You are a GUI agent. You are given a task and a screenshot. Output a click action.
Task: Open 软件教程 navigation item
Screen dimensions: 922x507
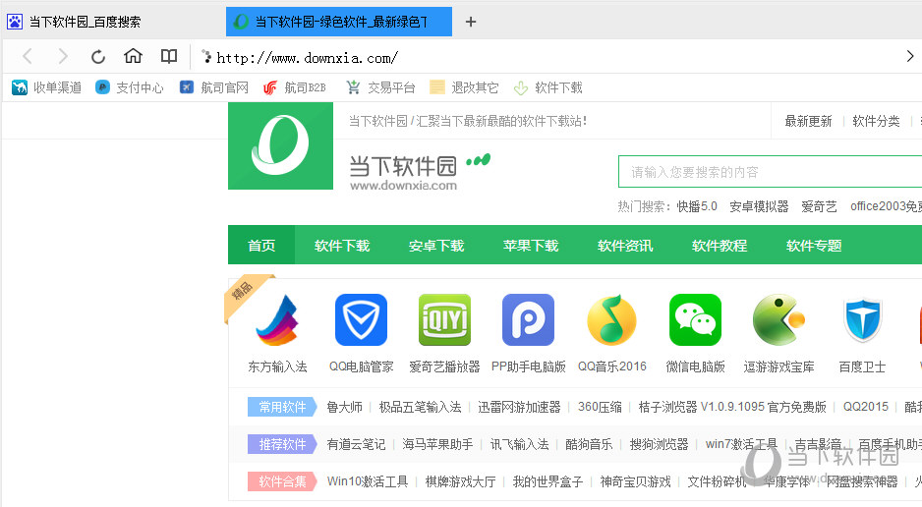coord(720,245)
